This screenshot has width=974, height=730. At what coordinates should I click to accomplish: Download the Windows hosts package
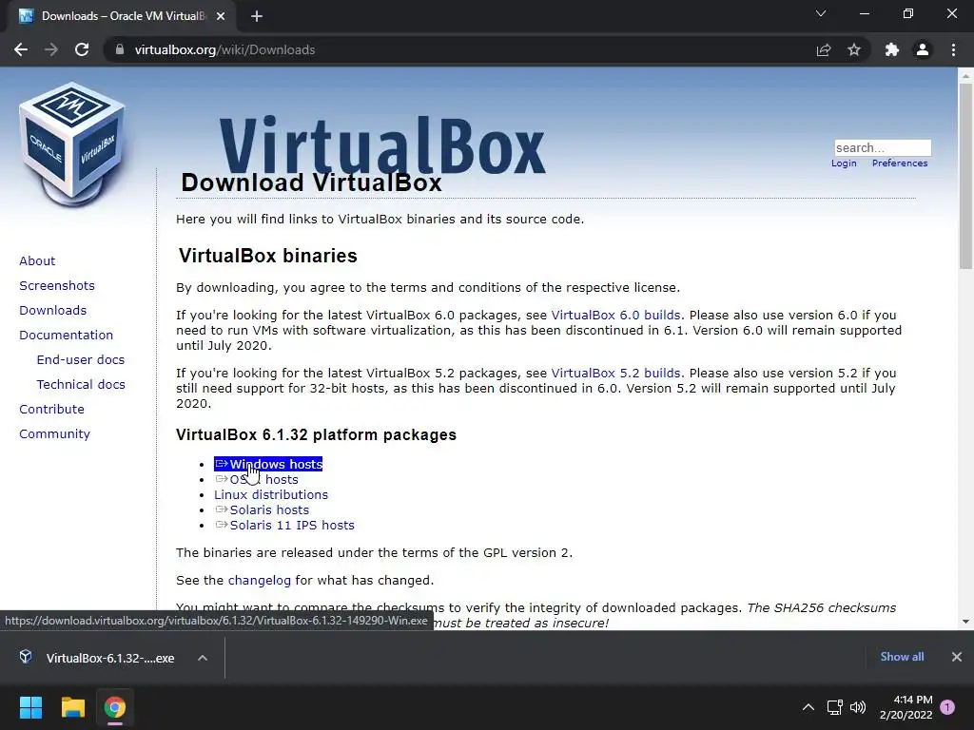coord(268,464)
